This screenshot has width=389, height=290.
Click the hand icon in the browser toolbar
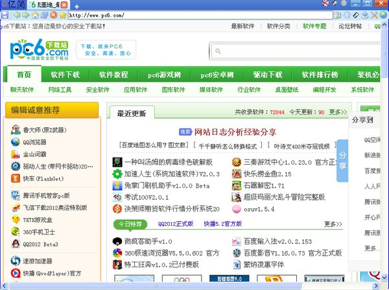[347, 15]
